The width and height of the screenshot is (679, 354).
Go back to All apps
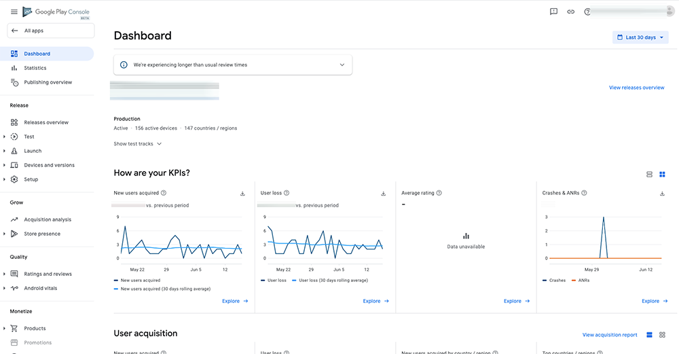[51, 31]
